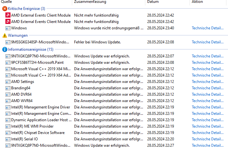228x163 pixels.
Task: Select the icon beside the Windows entry
Action: click(8, 28)
